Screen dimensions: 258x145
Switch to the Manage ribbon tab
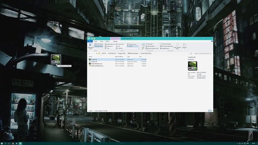[115, 41]
